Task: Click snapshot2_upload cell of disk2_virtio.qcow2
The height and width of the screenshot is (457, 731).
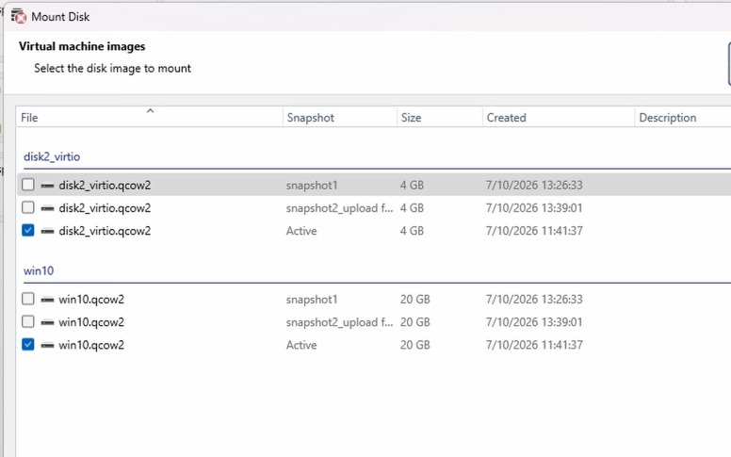Action: (x=339, y=208)
